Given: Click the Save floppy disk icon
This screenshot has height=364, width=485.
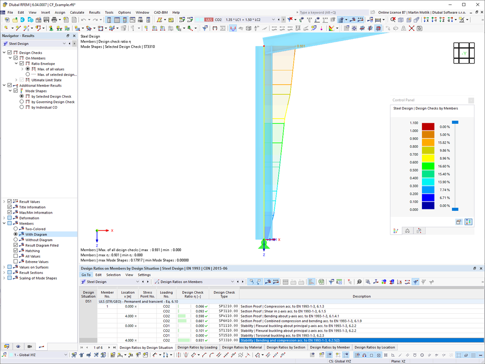Looking at the screenshot, I should click(x=46, y=20).
